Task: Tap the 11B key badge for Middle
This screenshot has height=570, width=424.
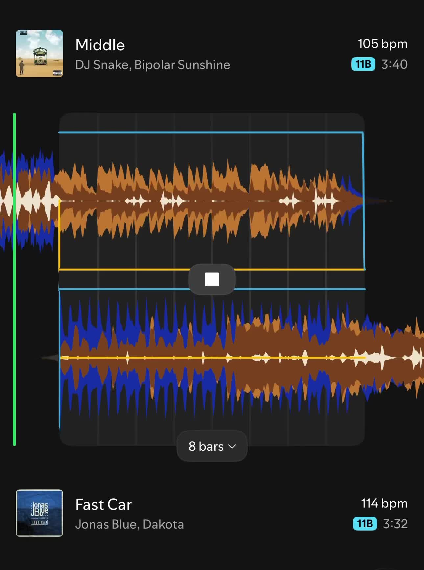Action: (363, 64)
